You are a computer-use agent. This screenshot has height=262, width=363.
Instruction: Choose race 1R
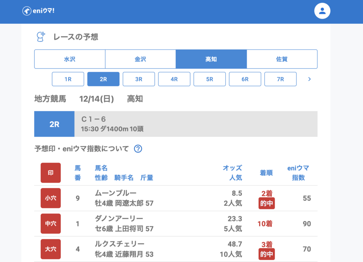tap(68, 79)
